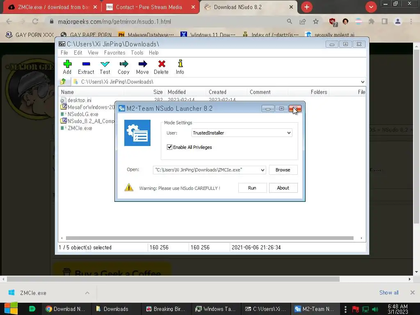Click the bookmark star icon in the address bar

316,21
